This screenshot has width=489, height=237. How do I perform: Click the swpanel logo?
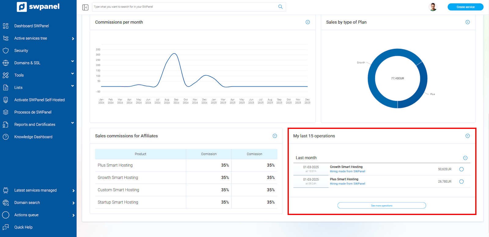[x=38, y=7]
